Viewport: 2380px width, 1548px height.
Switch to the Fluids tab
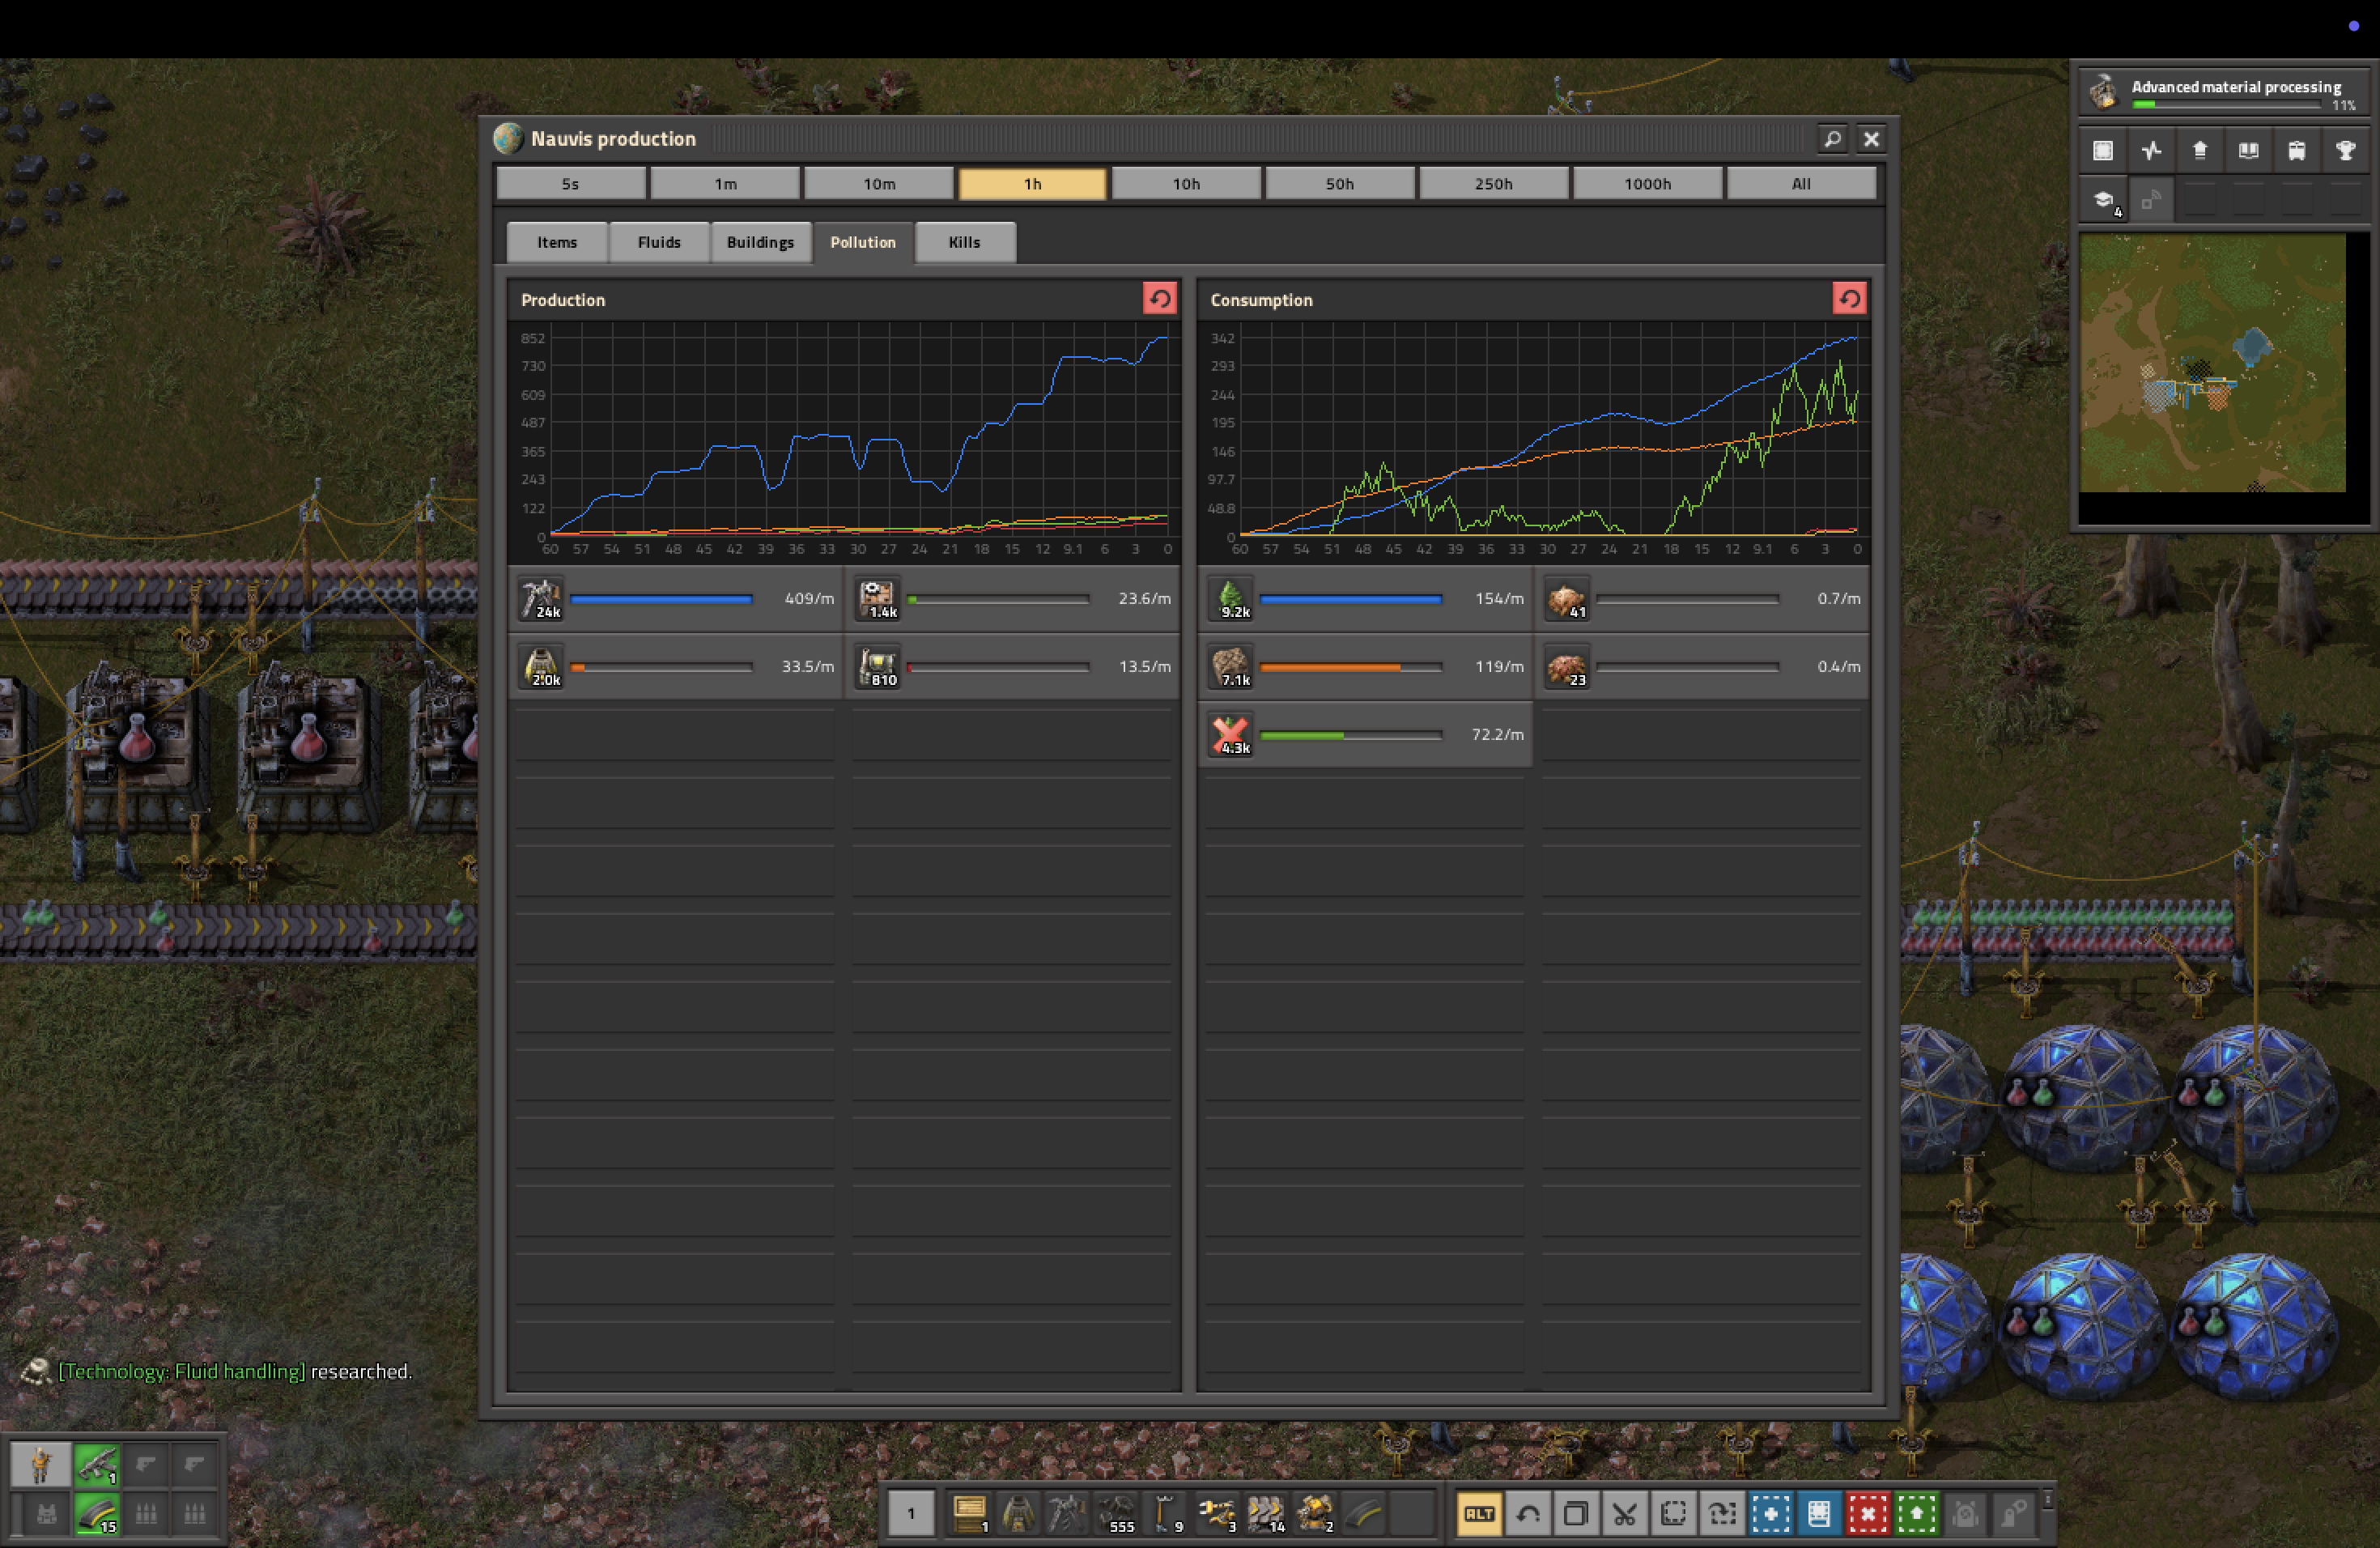point(659,243)
